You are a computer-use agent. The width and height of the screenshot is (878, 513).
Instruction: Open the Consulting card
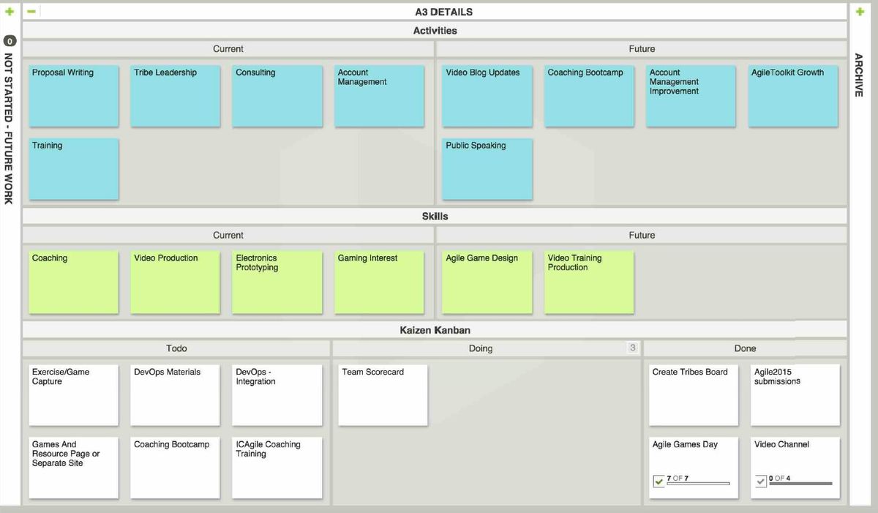pyautogui.click(x=277, y=96)
